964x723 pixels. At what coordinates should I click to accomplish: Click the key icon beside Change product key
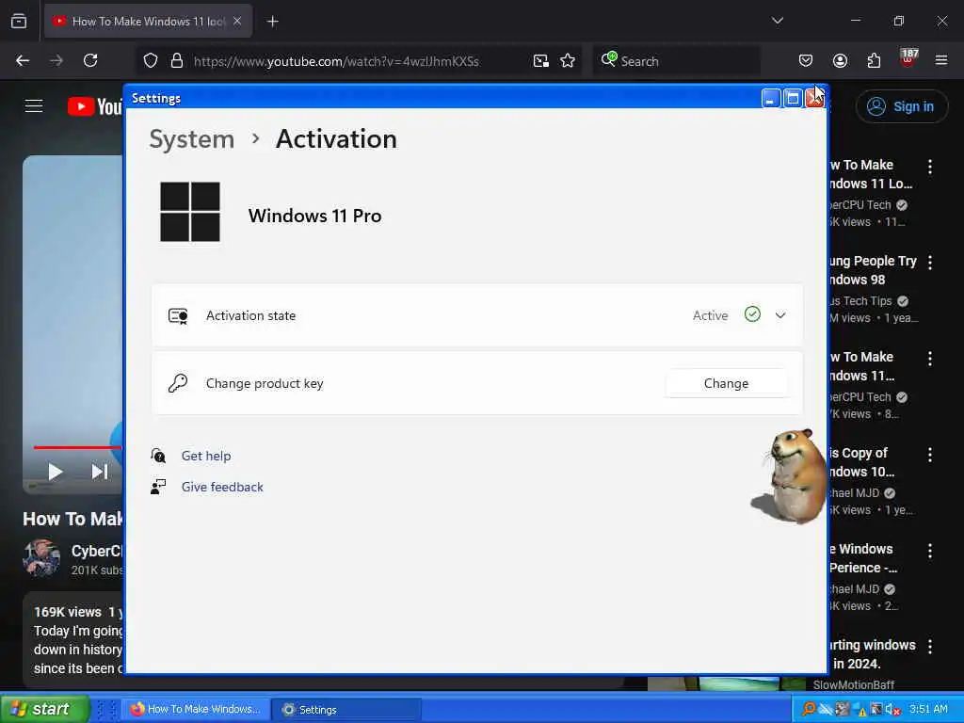point(178,383)
